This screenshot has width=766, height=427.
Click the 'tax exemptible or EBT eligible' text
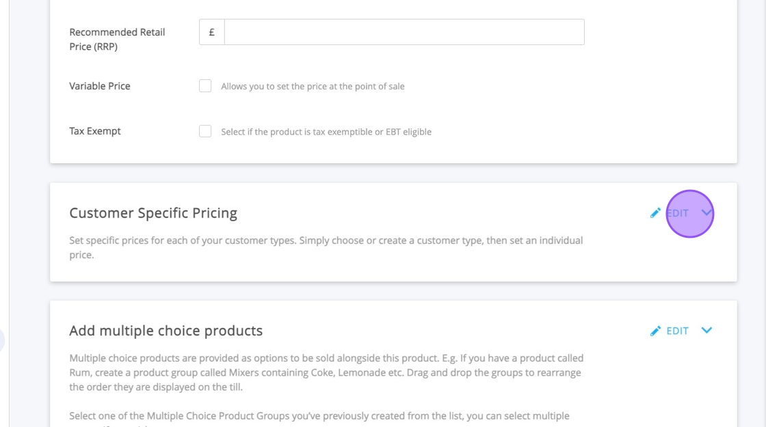326,132
